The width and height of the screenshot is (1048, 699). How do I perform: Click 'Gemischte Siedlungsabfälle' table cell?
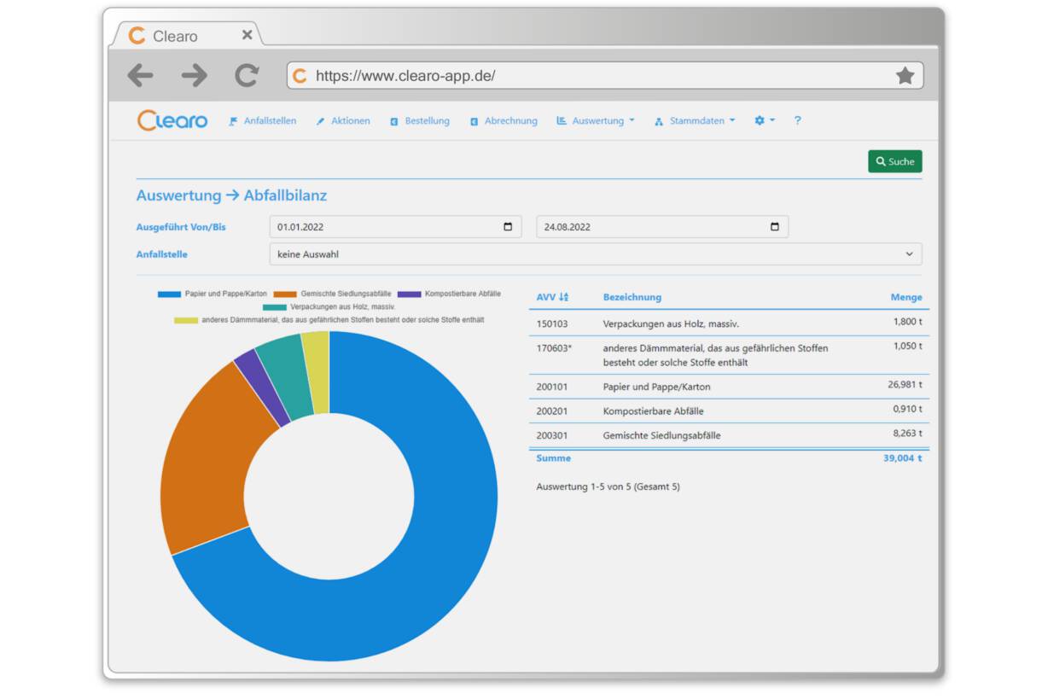tap(661, 435)
